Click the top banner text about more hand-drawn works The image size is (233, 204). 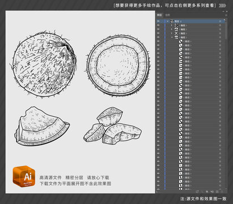164,6
